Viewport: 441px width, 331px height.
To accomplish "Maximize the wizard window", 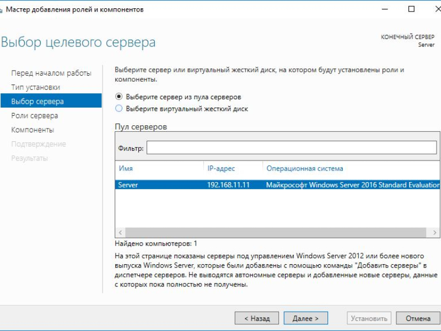I will click(411, 9).
